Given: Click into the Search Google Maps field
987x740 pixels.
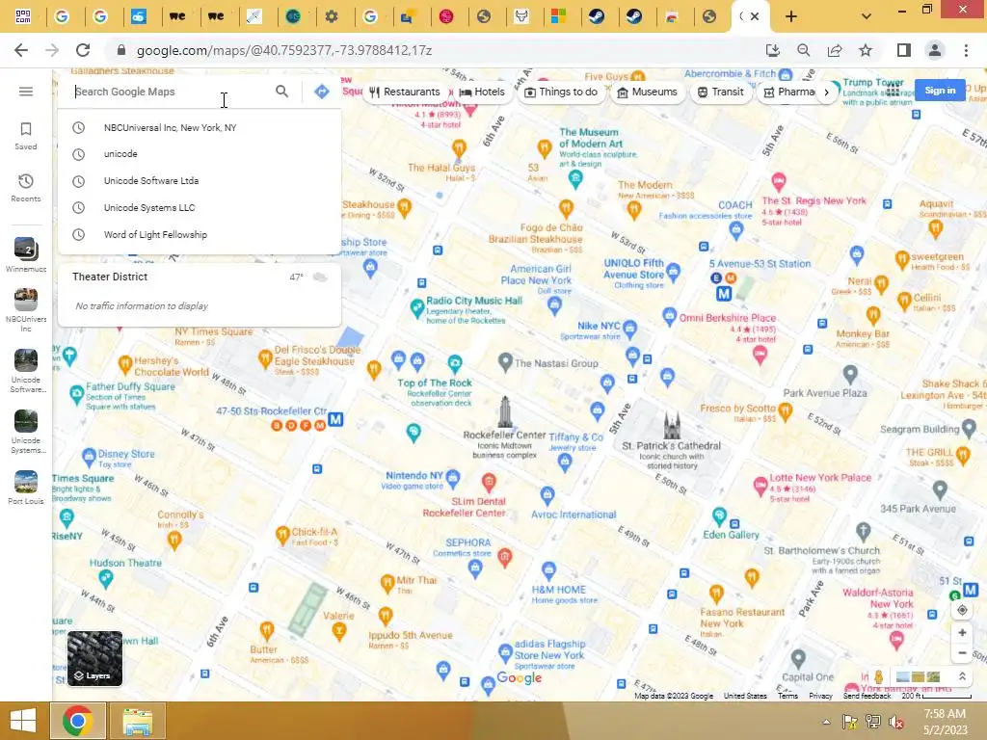Looking at the screenshot, I should click(170, 92).
